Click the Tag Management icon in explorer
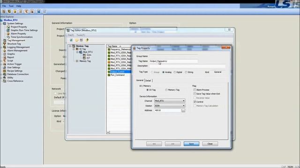Viewport: 300px width, 168px height. click(x=5, y=41)
